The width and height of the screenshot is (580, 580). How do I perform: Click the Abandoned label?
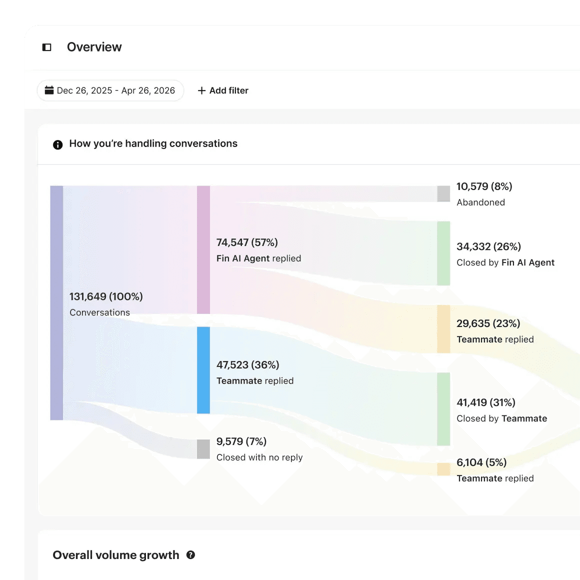tap(481, 202)
